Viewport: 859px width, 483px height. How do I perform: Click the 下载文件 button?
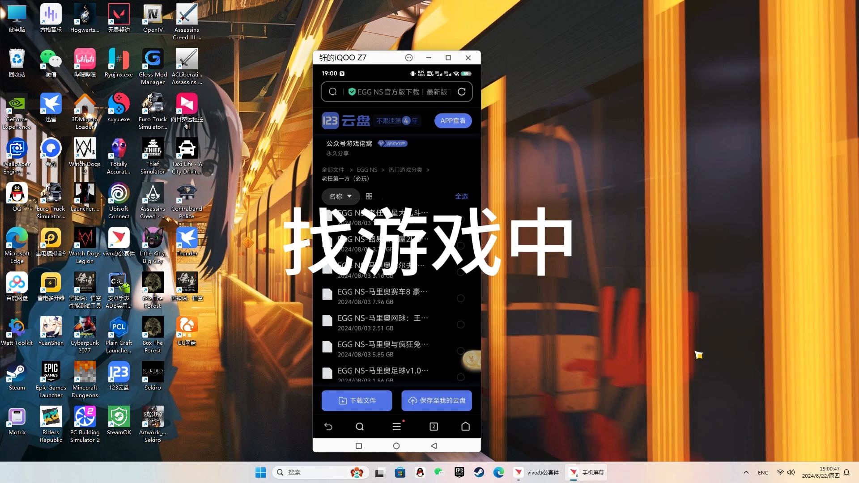point(357,401)
